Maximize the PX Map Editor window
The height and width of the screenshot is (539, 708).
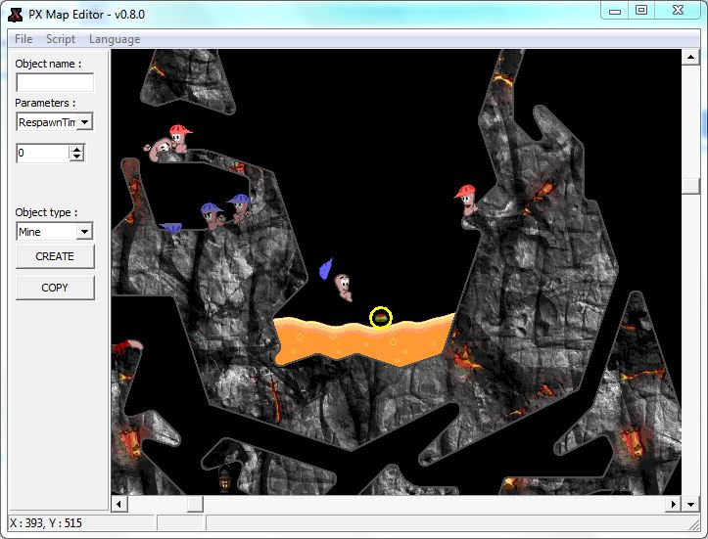point(641,11)
